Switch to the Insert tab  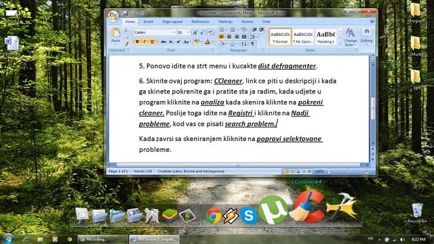(x=148, y=22)
